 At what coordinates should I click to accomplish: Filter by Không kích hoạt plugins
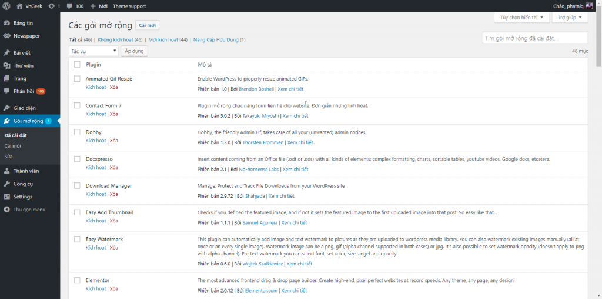click(x=115, y=39)
